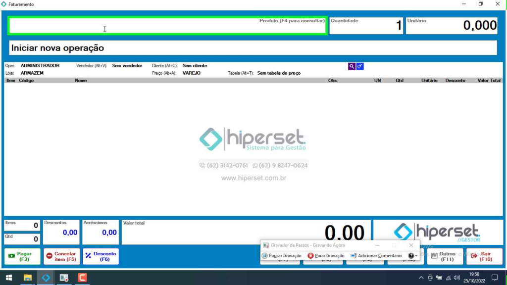Apply discount with Desconto (F6)
The height and width of the screenshot is (285, 507).
(101, 256)
